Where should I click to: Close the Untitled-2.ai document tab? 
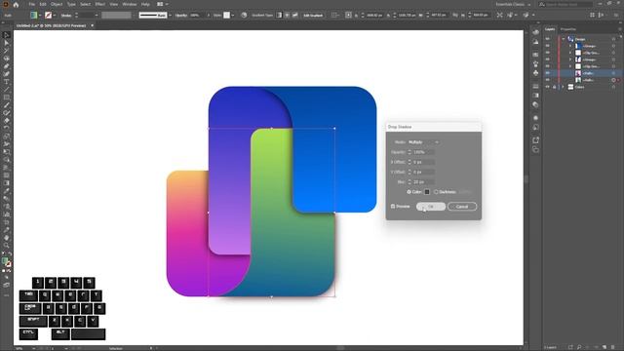93,25
